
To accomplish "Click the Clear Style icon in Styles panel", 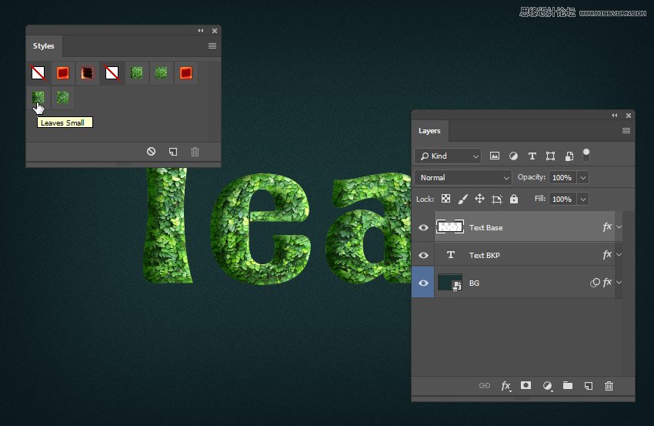I will (x=152, y=152).
